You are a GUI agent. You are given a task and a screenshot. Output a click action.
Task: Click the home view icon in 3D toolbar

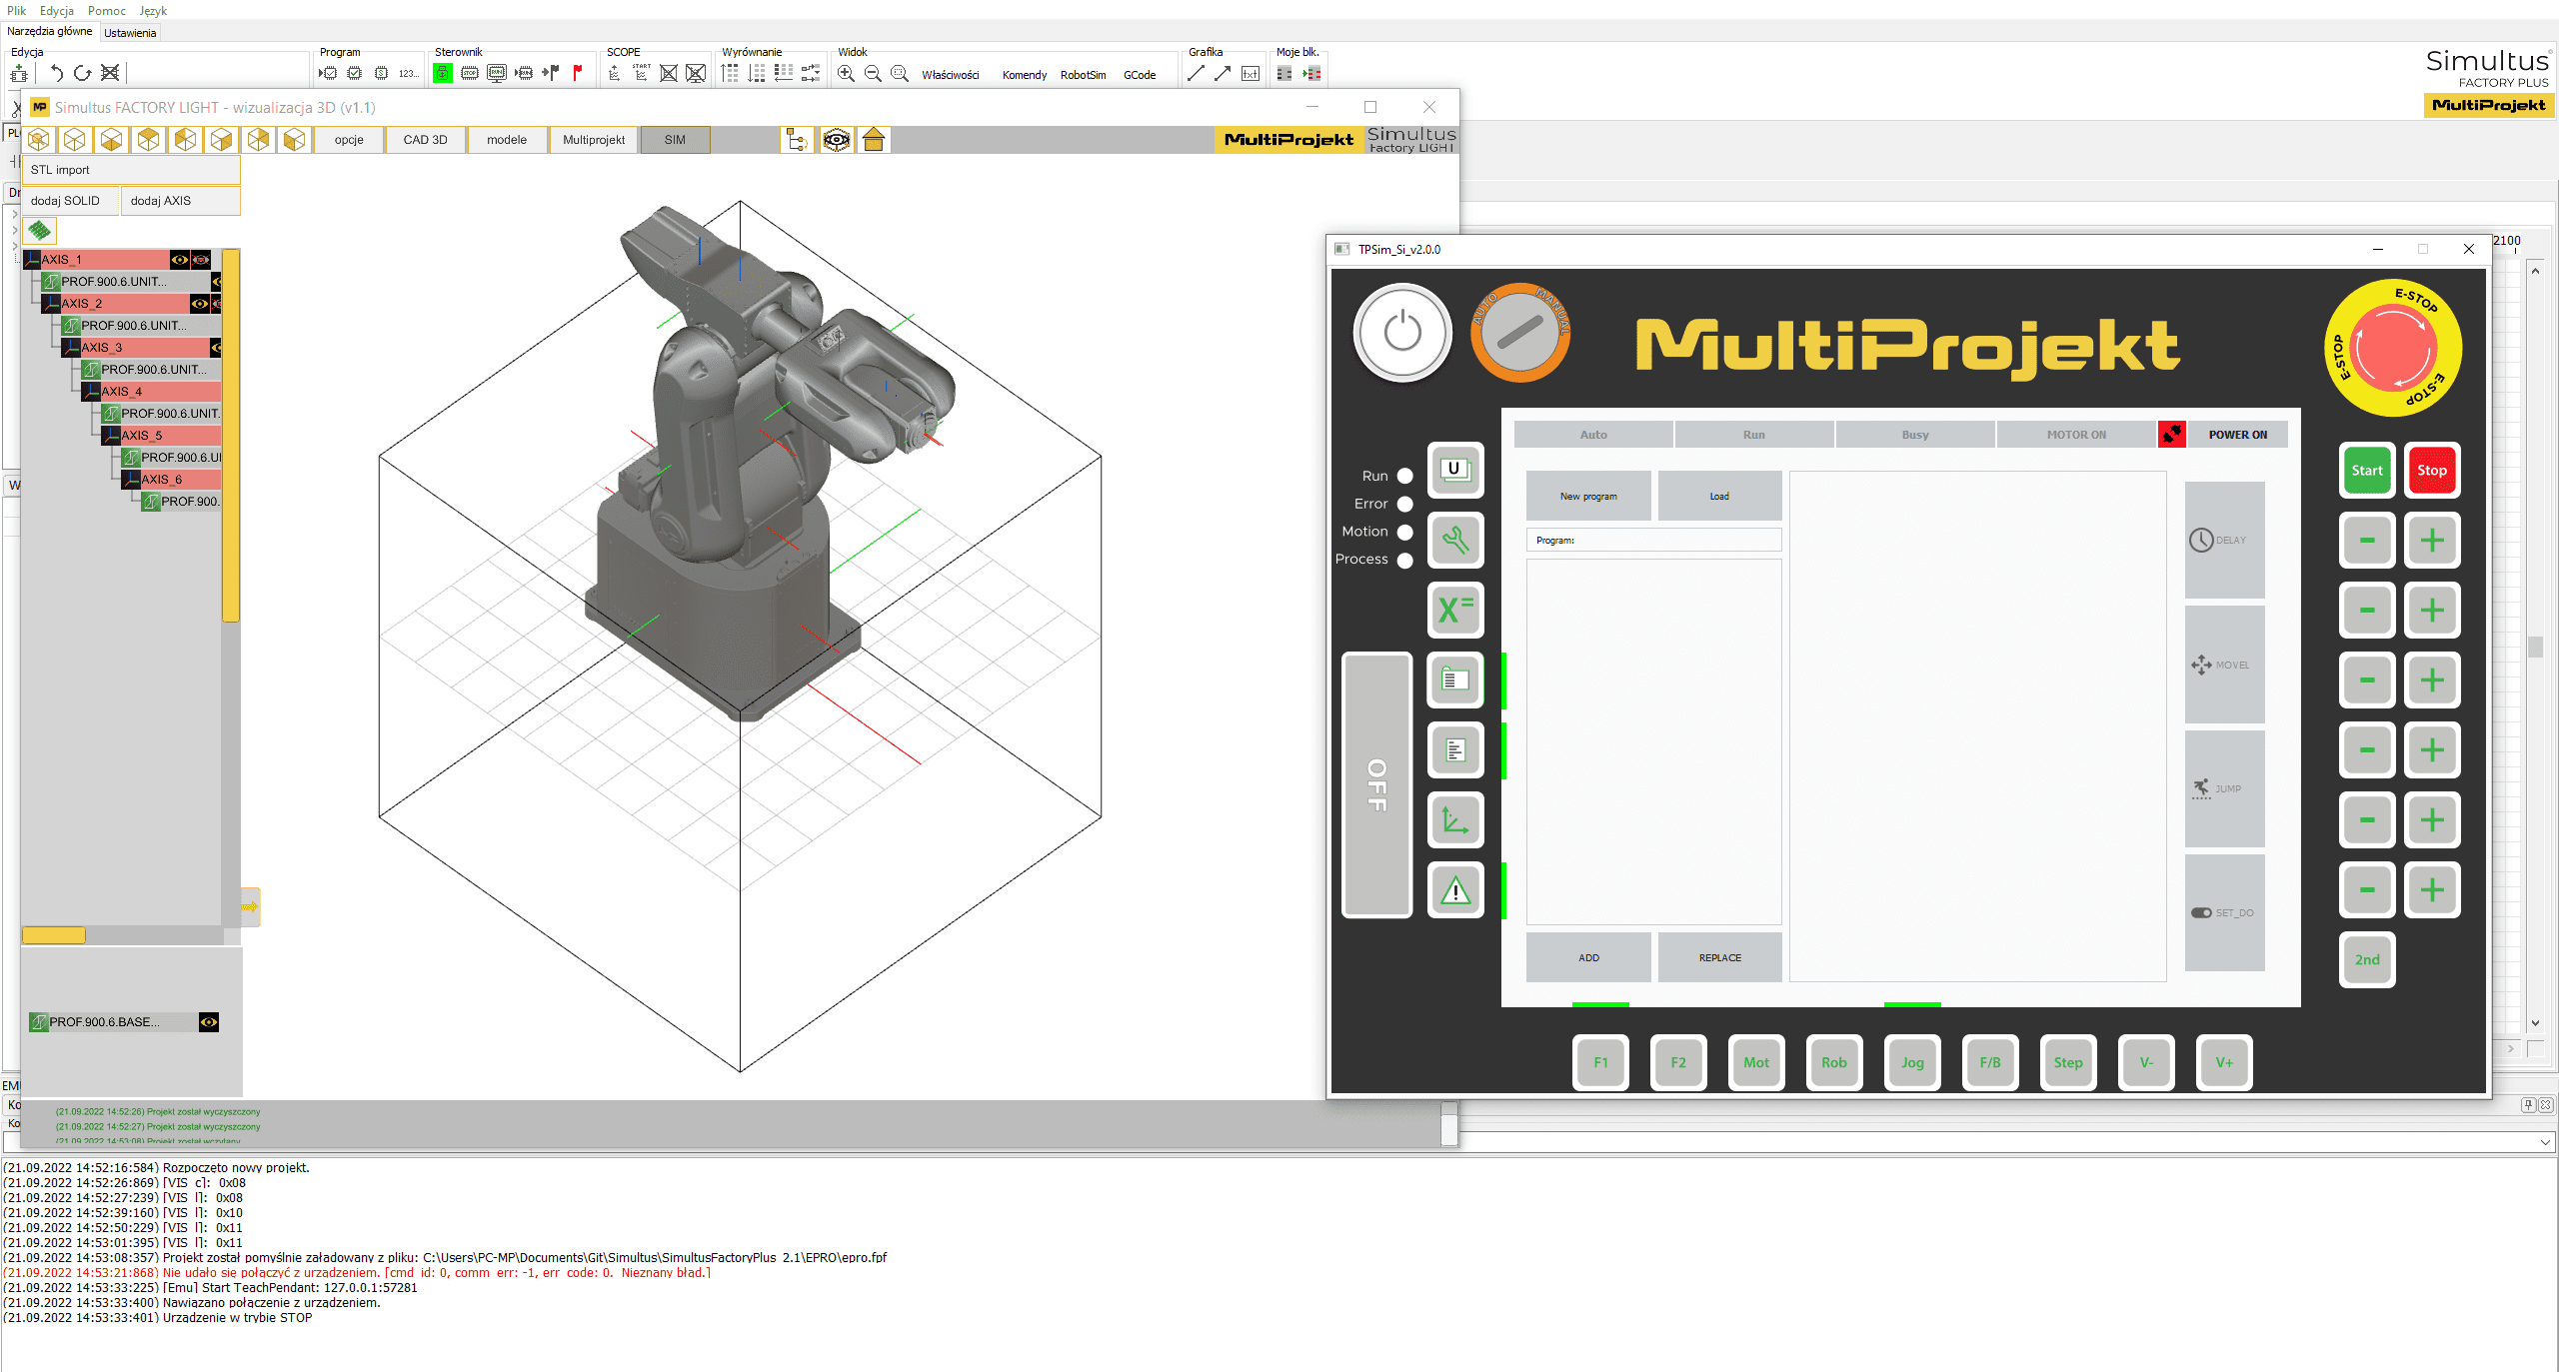coord(874,140)
